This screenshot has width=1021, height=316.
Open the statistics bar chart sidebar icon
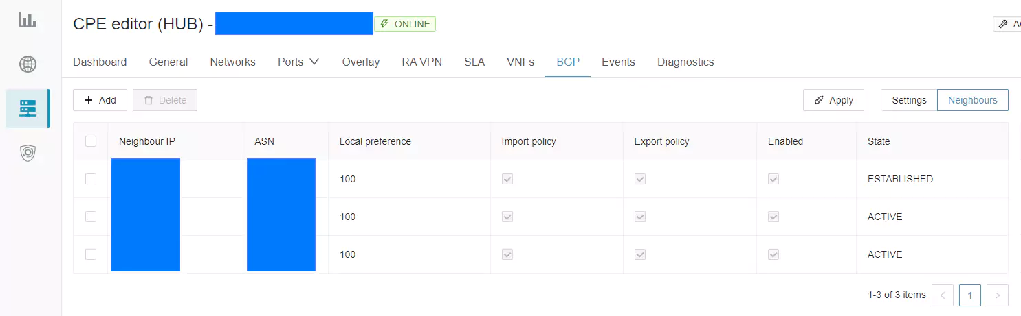tap(28, 20)
